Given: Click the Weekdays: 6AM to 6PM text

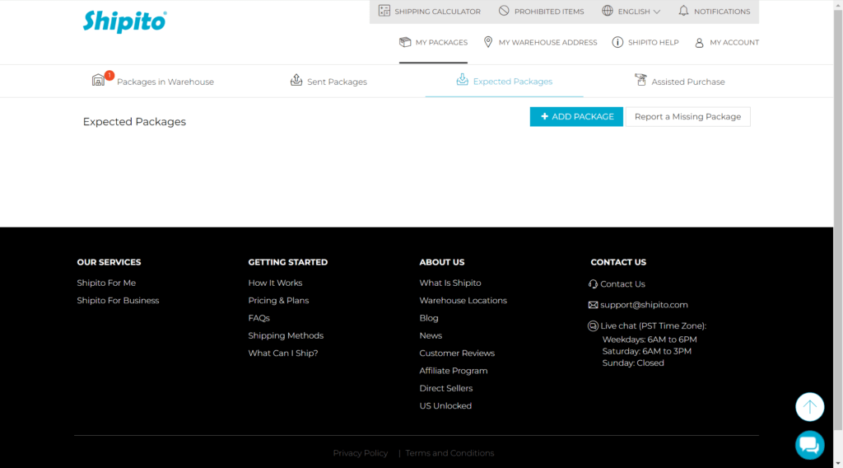Looking at the screenshot, I should click(650, 339).
